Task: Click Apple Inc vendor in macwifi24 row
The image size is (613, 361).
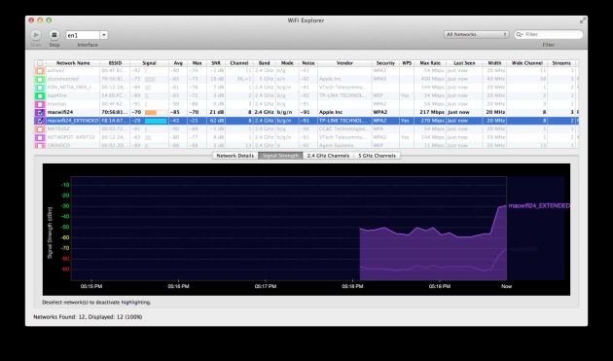Action: pos(331,112)
